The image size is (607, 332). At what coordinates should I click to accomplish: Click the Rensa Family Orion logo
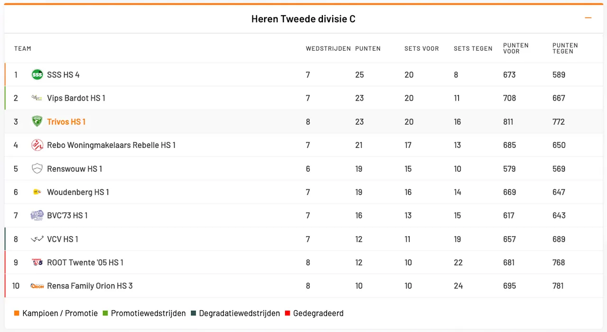pyautogui.click(x=37, y=286)
